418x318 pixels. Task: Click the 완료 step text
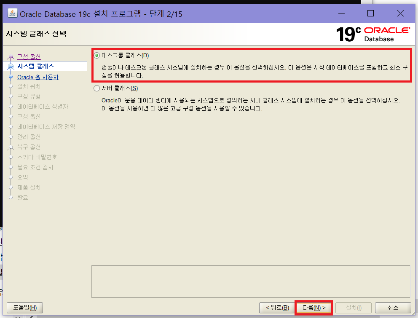(23, 198)
